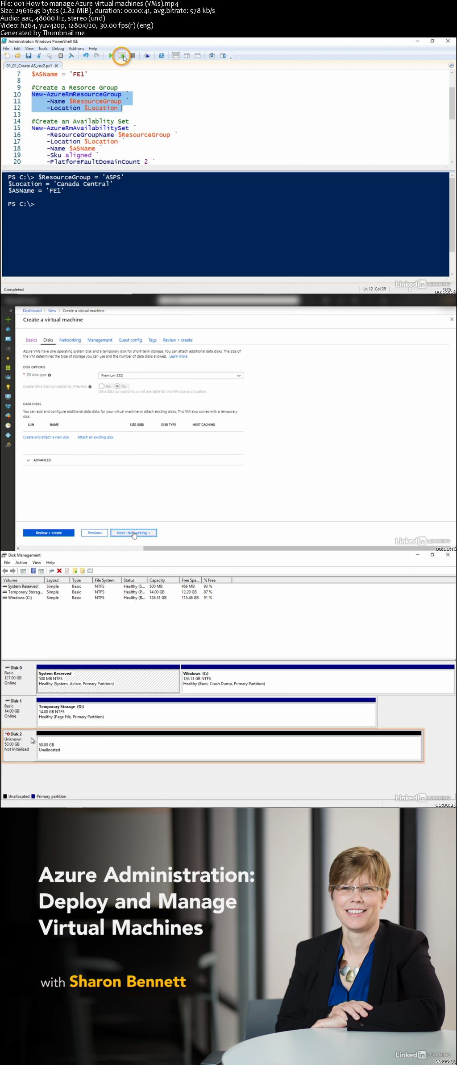Click Stop Operation square icon in PowerShell ISE
The image size is (457, 1065).
(133, 56)
